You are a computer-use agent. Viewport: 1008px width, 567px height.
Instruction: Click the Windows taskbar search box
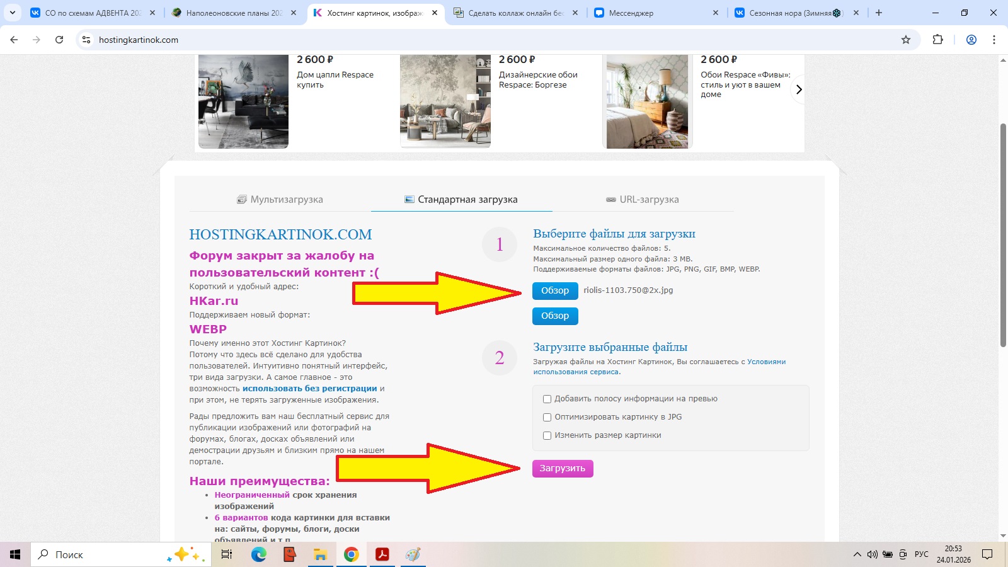120,554
